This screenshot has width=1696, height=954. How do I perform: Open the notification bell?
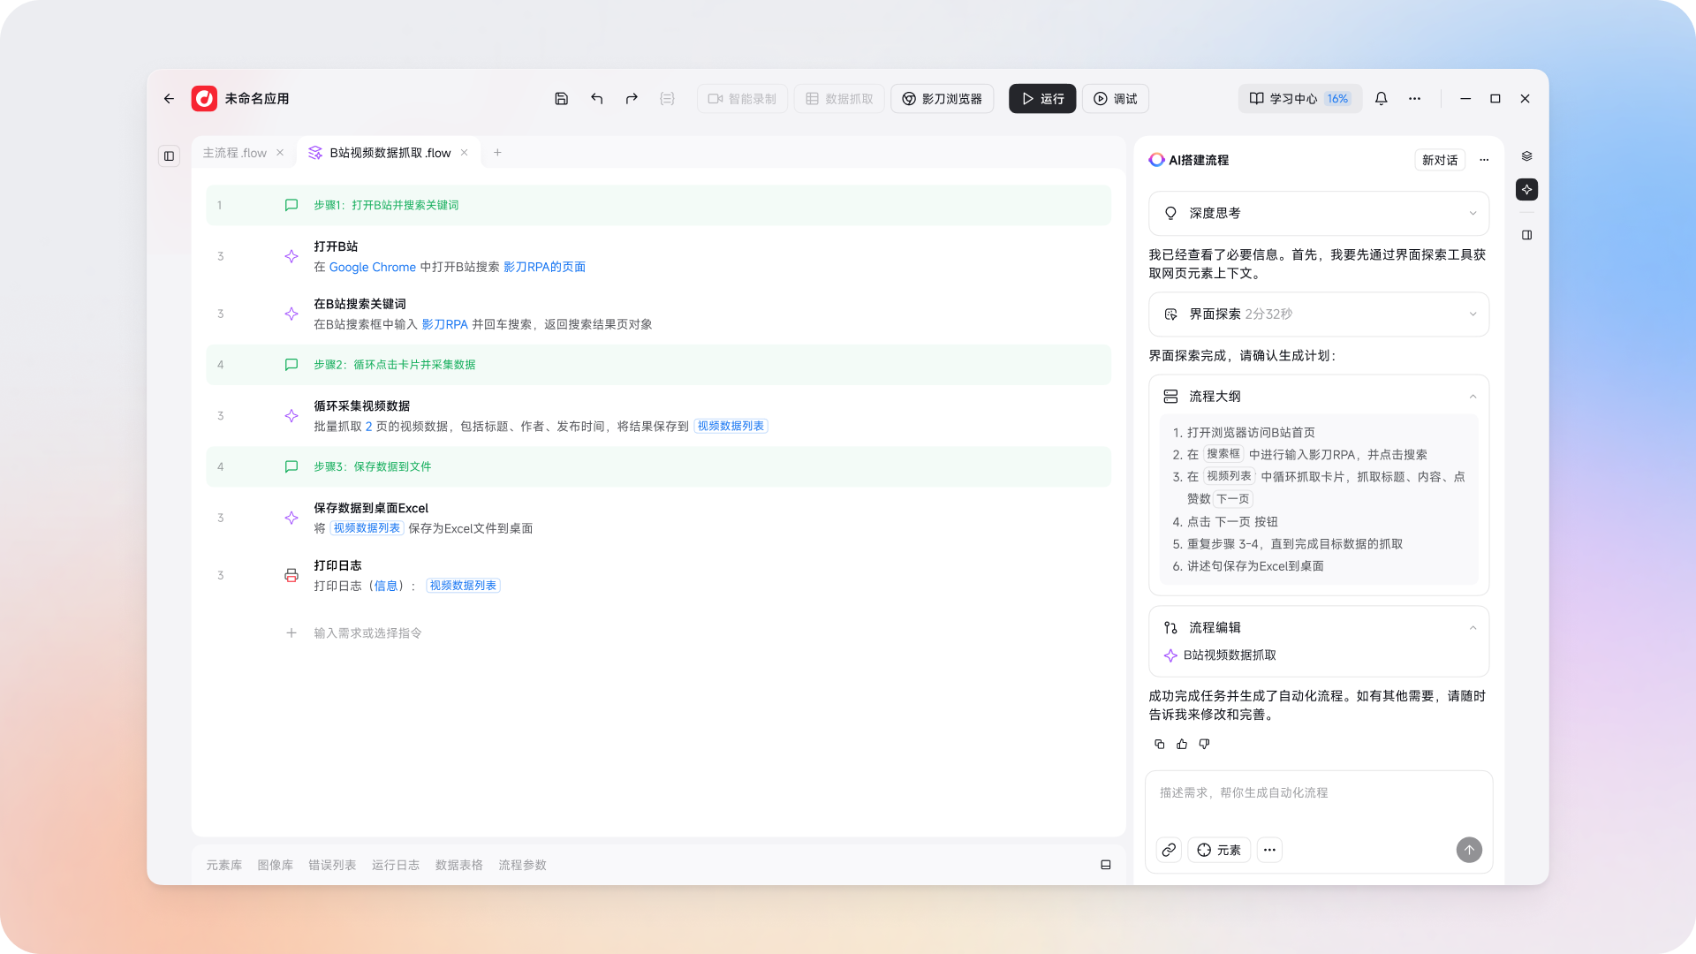click(1381, 99)
